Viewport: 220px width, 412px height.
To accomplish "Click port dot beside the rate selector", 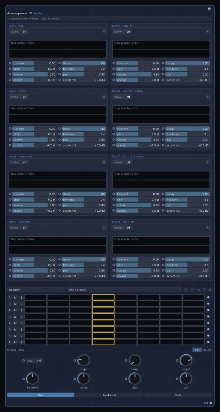I will pyautogui.click(x=23, y=361).
